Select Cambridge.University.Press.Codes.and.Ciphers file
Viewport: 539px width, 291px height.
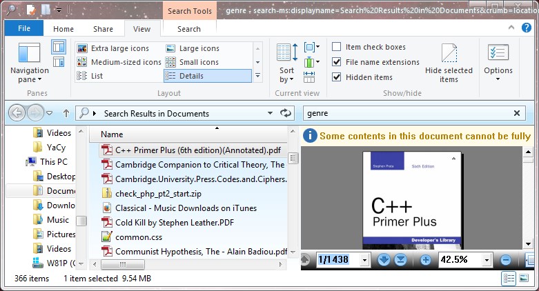pyautogui.click(x=193, y=179)
